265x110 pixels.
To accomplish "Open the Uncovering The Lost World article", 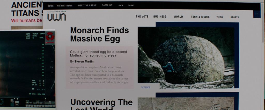I will click(101, 104).
